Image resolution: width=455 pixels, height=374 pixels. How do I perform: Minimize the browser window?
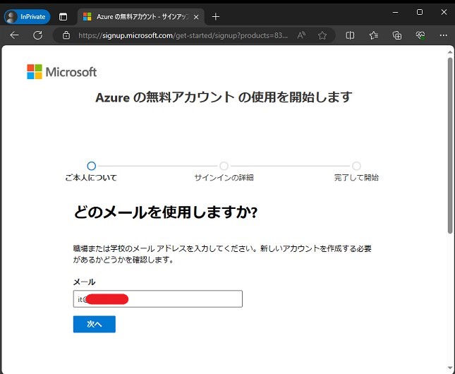pyautogui.click(x=395, y=12)
